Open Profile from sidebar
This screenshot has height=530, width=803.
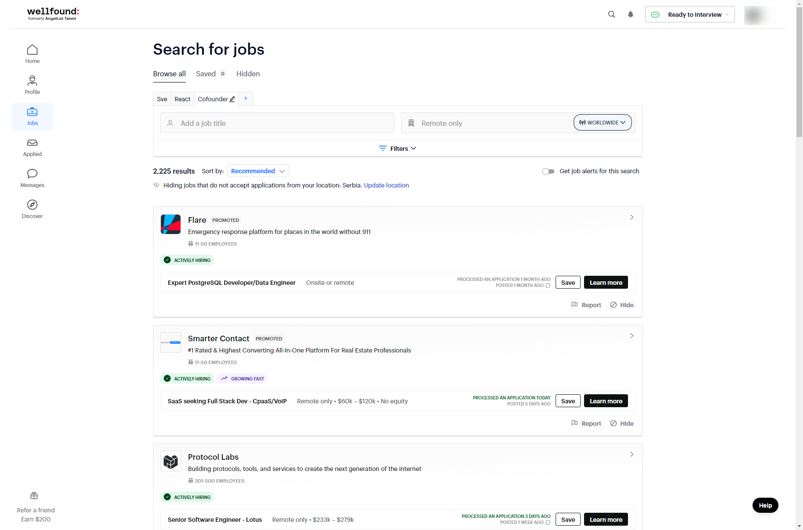tap(32, 85)
